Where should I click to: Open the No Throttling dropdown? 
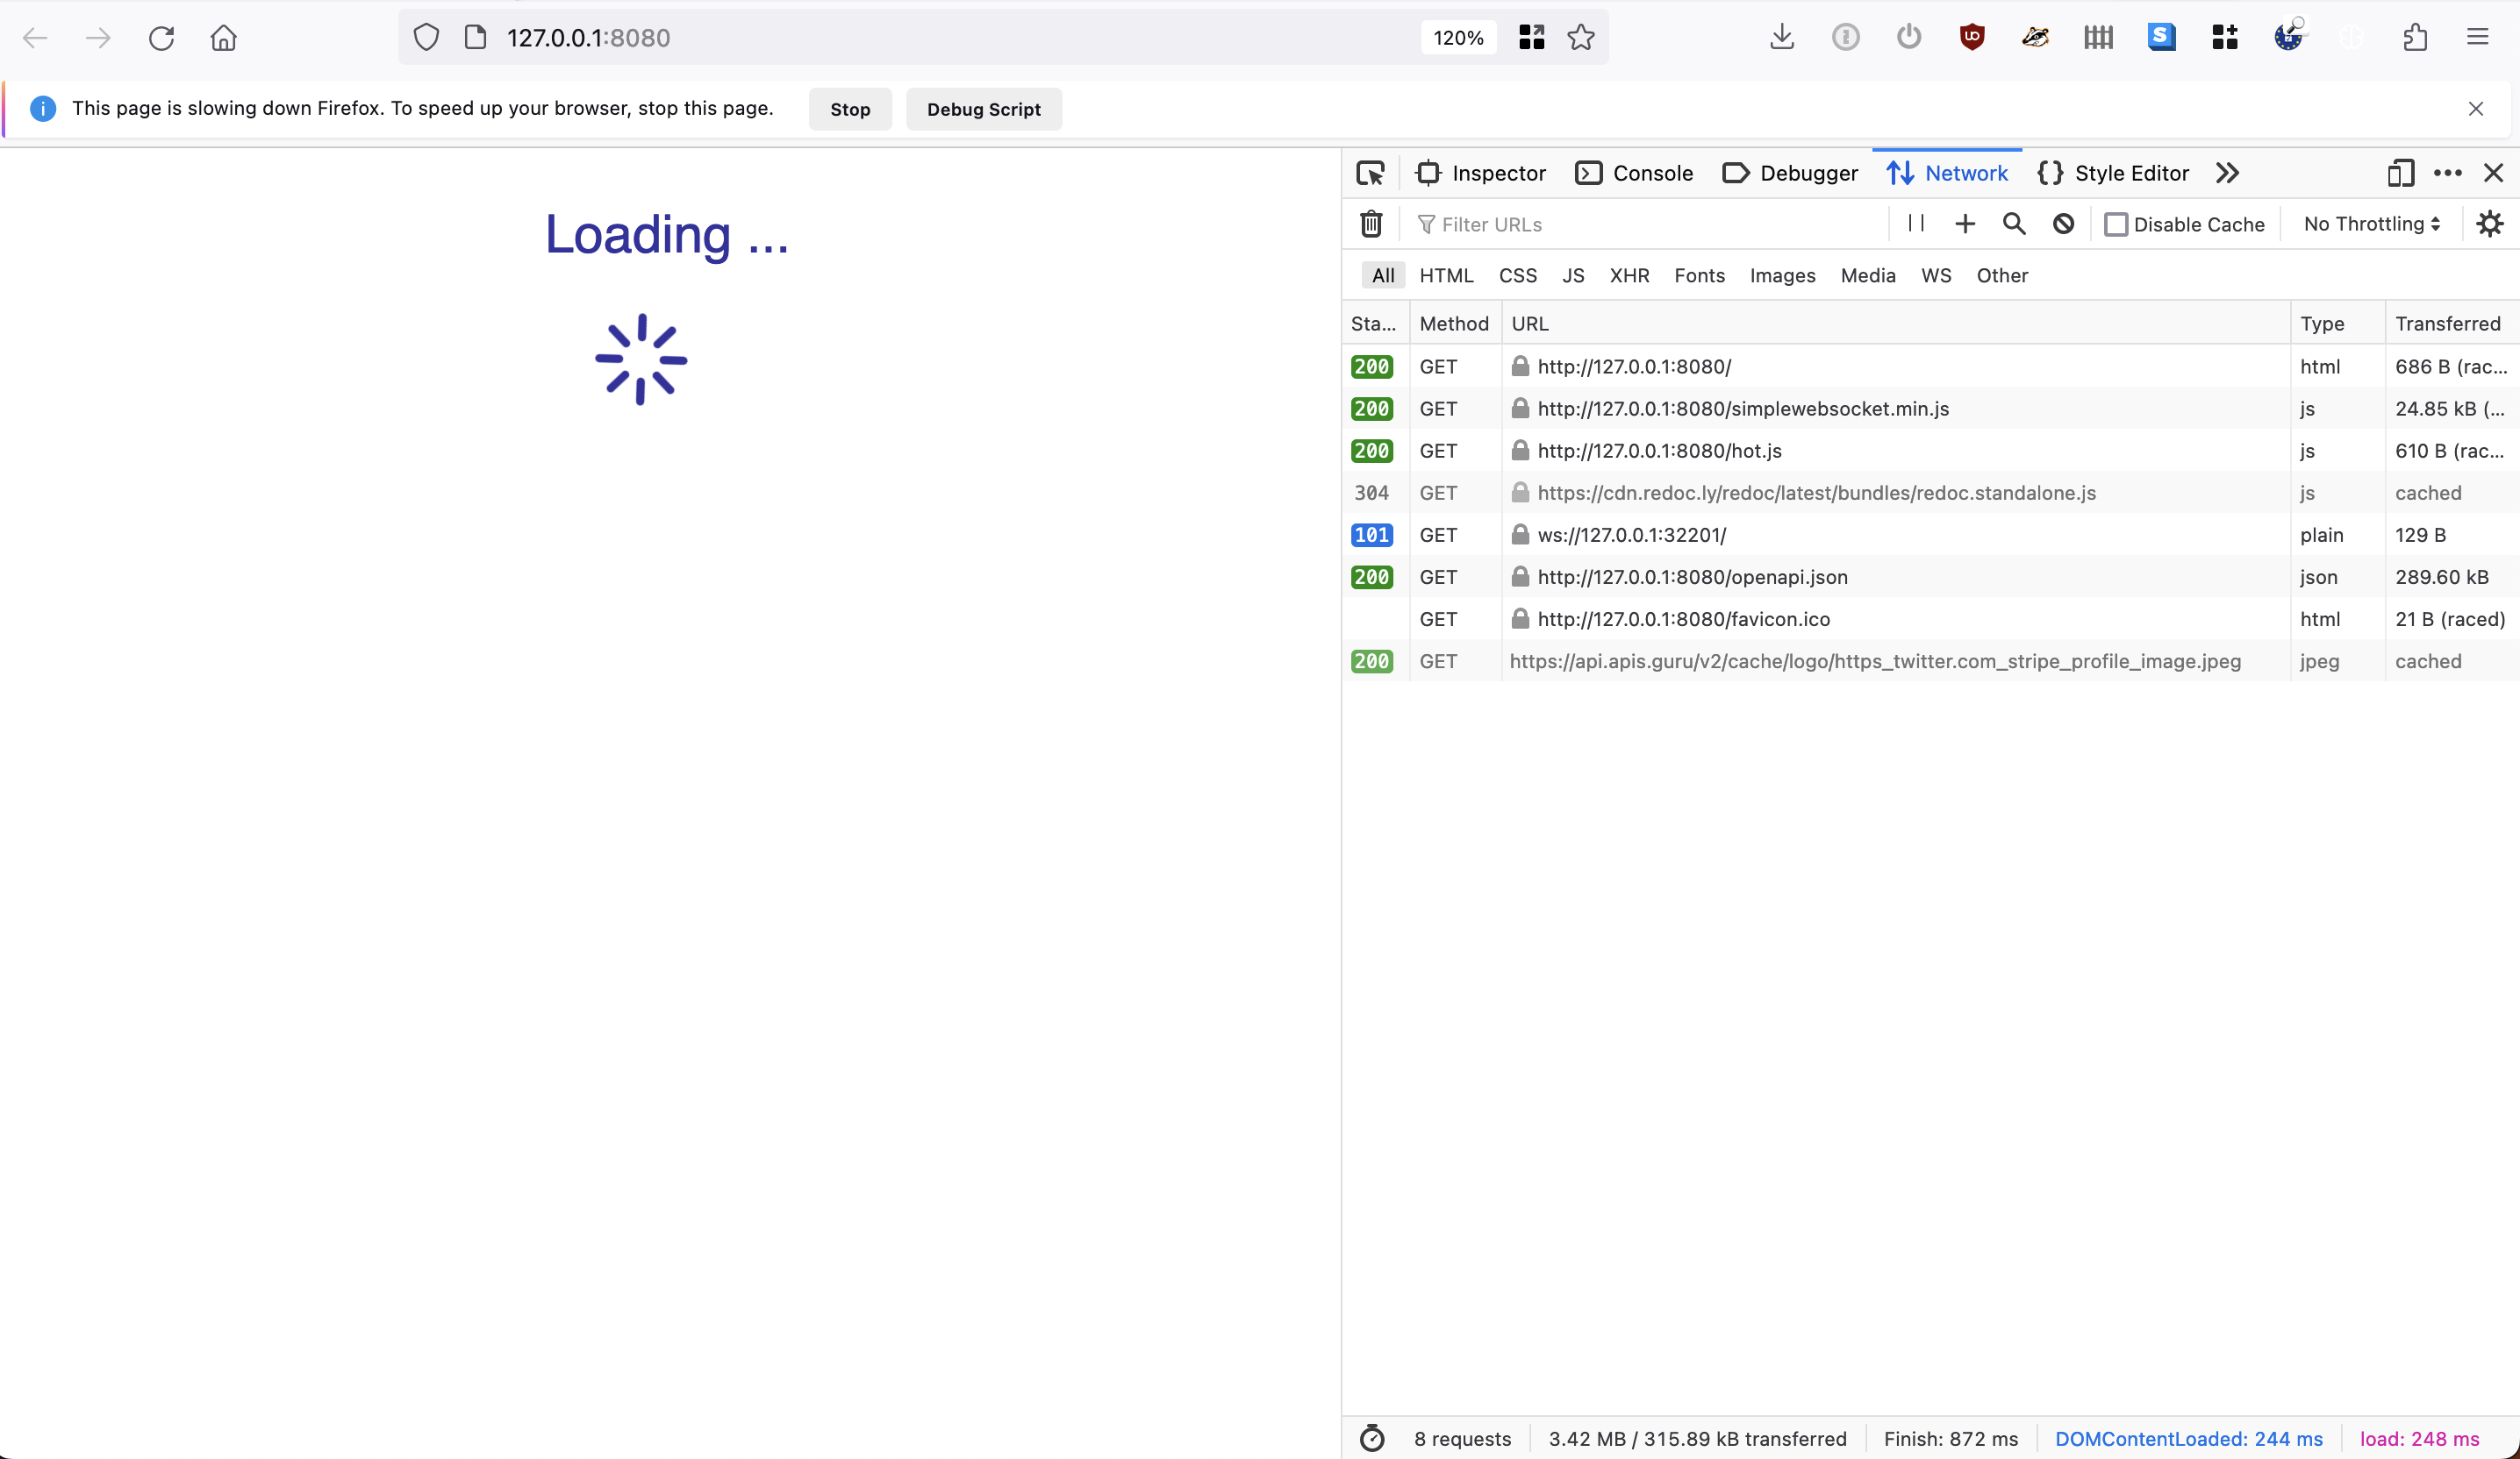pyautogui.click(x=2370, y=224)
